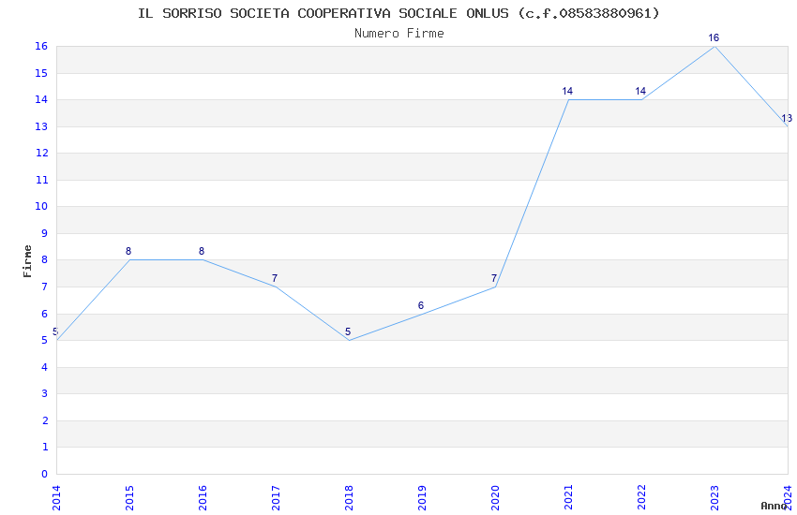The image size is (797, 515).
Task: Click y-axis tick value 14
Action: [41, 99]
